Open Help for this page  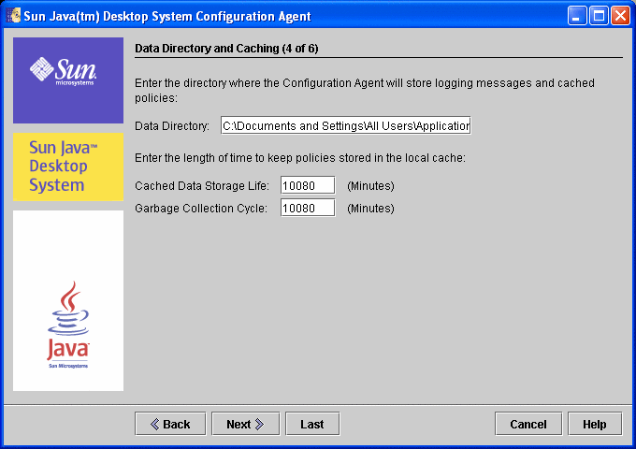[595, 424]
